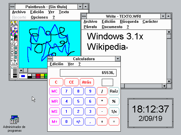Click the MS memory store button
This screenshot has height=135, width=181.
(x=55, y=111)
